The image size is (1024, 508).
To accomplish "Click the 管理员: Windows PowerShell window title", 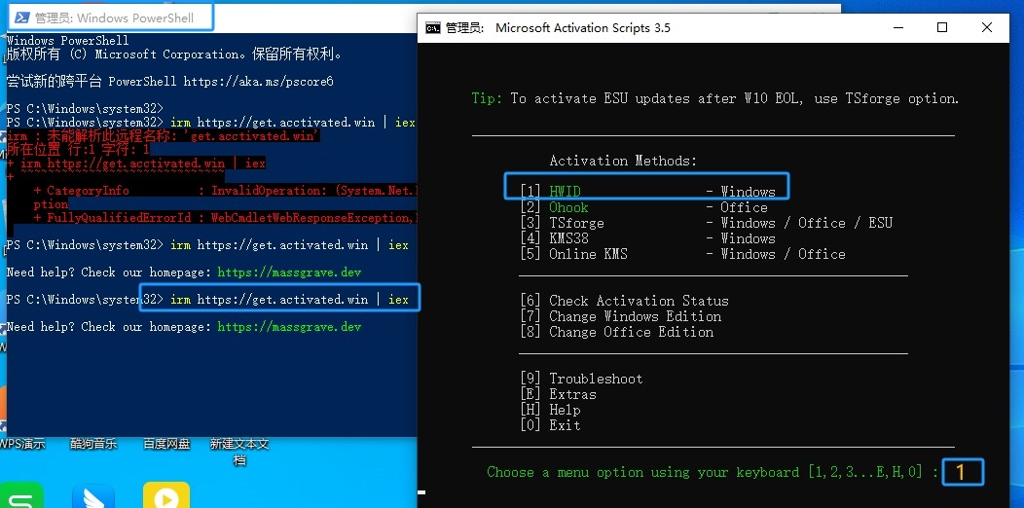I will pyautogui.click(x=114, y=18).
